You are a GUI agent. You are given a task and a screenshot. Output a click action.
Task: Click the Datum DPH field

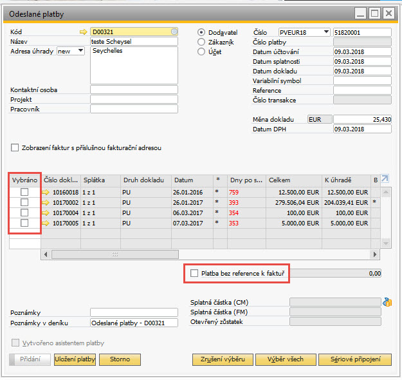coord(362,129)
